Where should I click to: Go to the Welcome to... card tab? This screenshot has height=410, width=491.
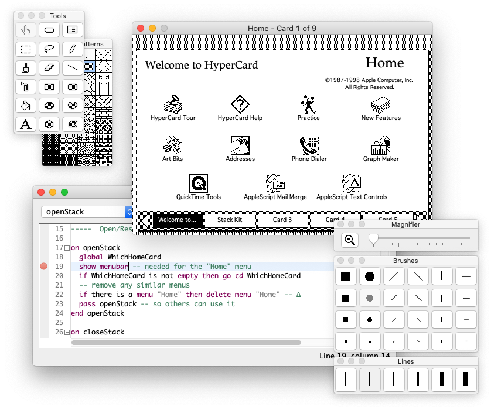[x=177, y=220]
